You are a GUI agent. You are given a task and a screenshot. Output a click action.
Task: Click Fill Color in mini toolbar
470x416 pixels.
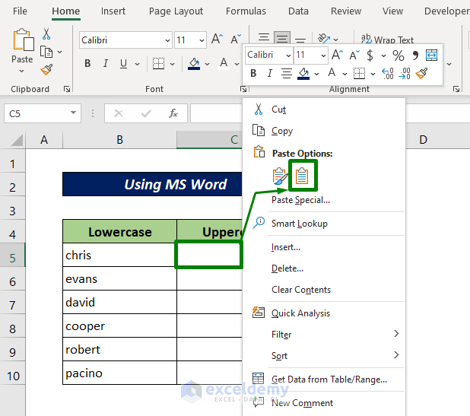pyautogui.click(x=303, y=73)
